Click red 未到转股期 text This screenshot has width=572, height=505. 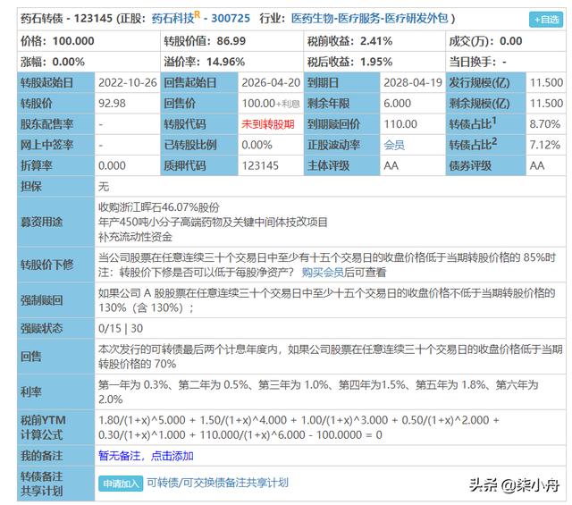coord(268,124)
